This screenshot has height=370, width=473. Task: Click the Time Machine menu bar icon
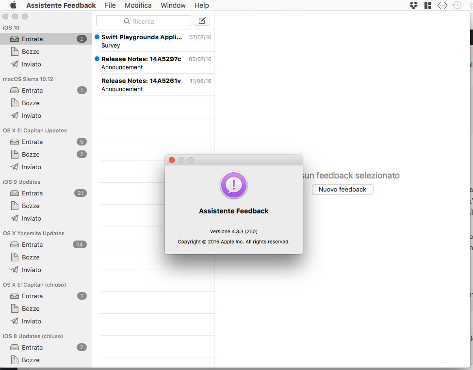click(x=457, y=5)
